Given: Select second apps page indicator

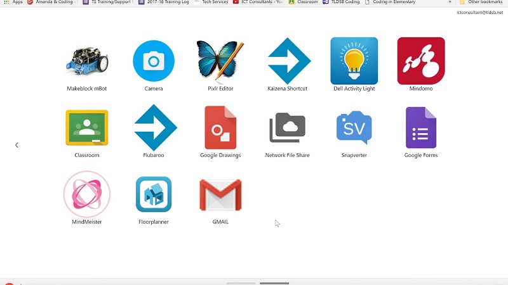Looking at the screenshot, I should (x=274, y=283).
